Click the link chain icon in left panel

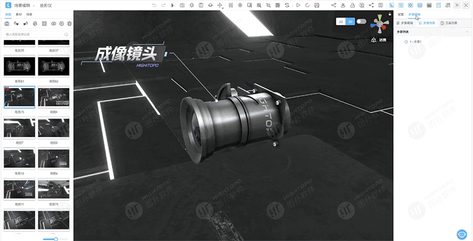point(53,24)
